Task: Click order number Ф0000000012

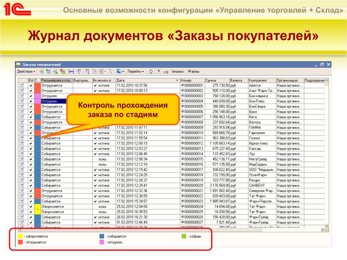Action: point(192,143)
